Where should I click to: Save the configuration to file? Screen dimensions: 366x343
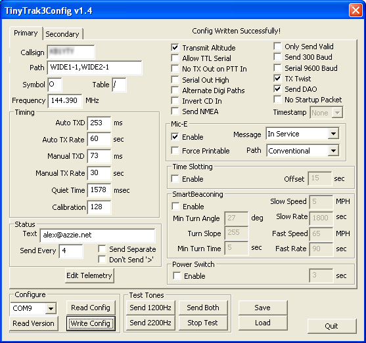[263, 308]
